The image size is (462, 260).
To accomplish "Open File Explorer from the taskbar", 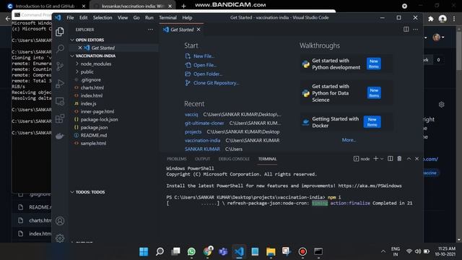I will click(x=271, y=251).
